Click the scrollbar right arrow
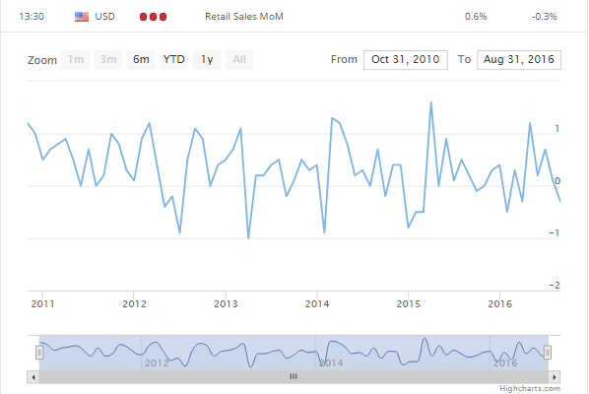The width and height of the screenshot is (589, 394). coord(555,377)
